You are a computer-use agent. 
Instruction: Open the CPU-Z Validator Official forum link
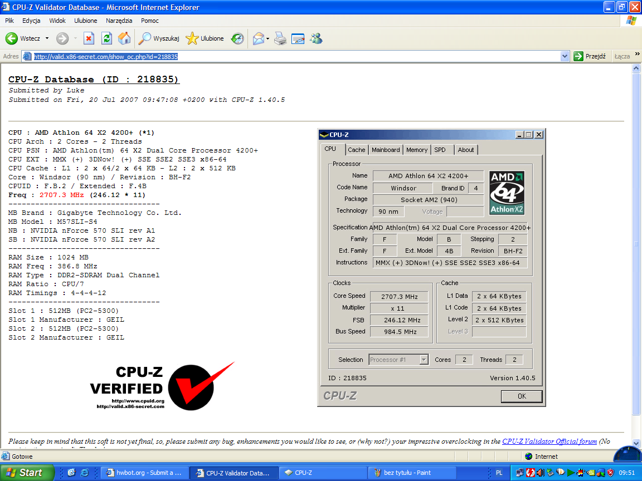(549, 441)
